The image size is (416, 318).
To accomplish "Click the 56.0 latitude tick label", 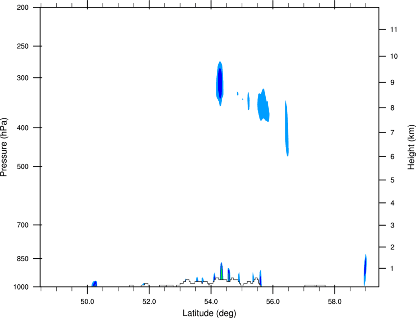I will [273, 302].
